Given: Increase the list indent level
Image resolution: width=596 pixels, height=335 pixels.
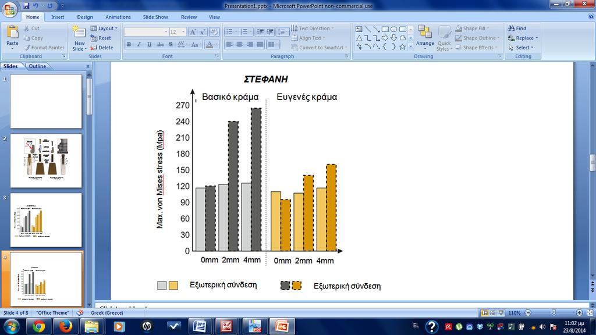Looking at the screenshot, I should point(270,32).
